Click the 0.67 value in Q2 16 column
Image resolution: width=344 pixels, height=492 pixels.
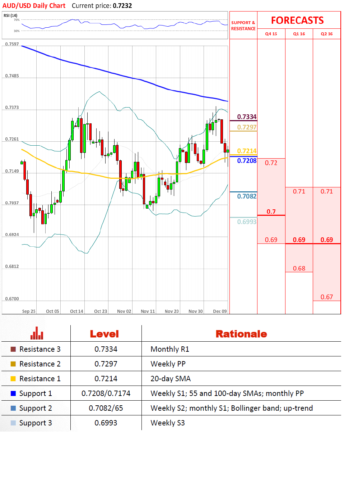(x=327, y=297)
